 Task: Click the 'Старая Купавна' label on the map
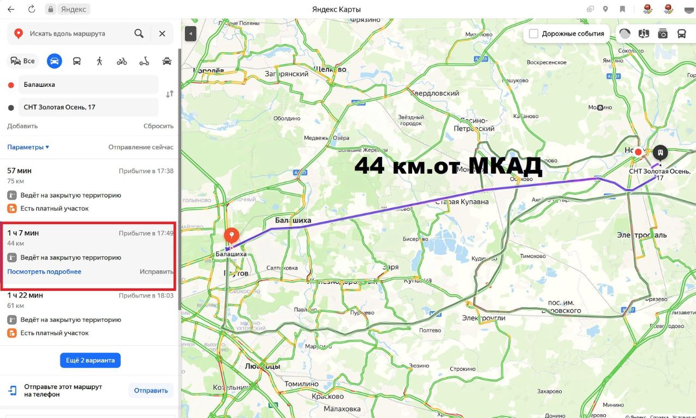462,202
